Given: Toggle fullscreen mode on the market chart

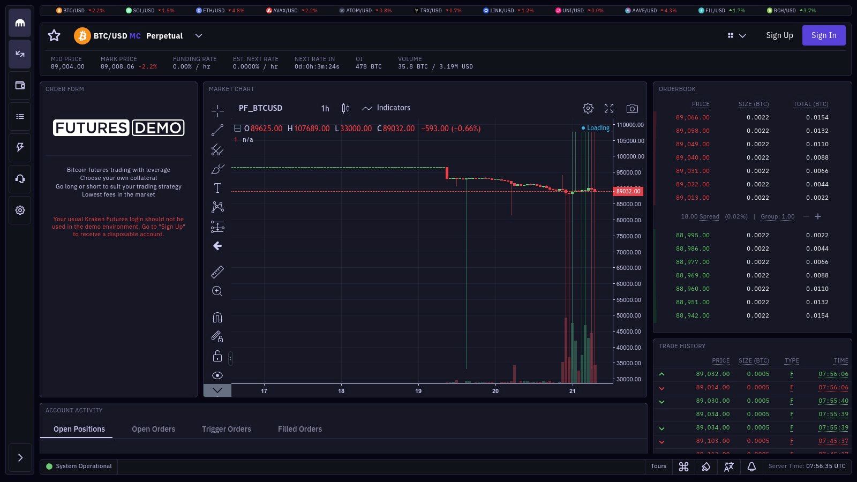Looking at the screenshot, I should (609, 108).
